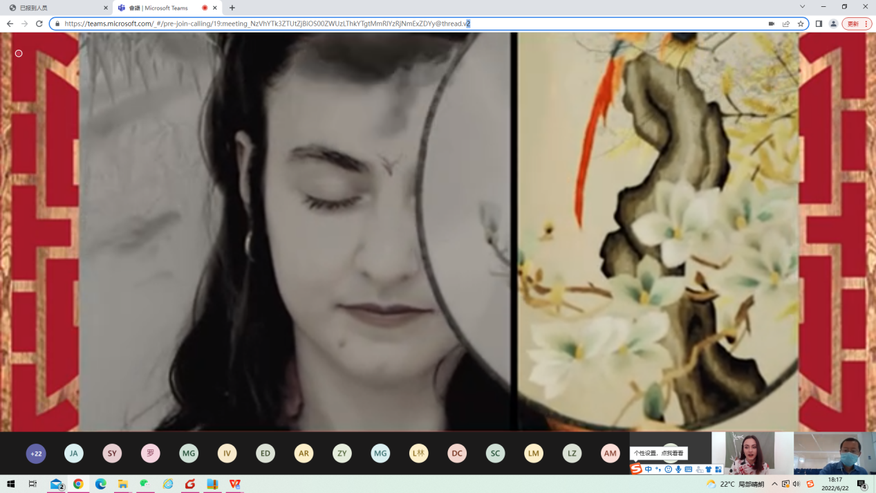876x493 pixels.
Task: Go back using the browser back arrow
Action: coord(10,24)
